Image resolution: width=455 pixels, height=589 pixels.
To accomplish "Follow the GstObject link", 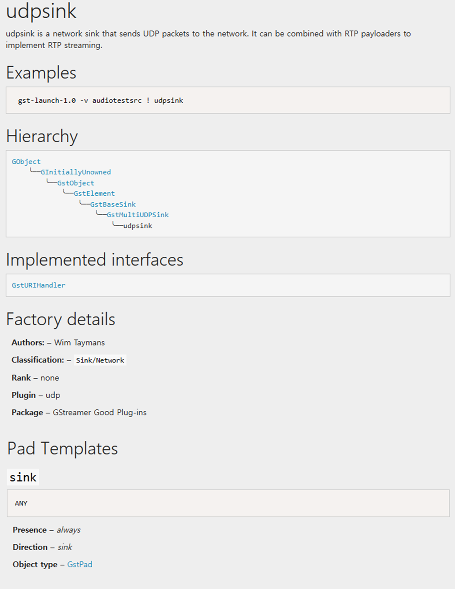I will coord(76,183).
